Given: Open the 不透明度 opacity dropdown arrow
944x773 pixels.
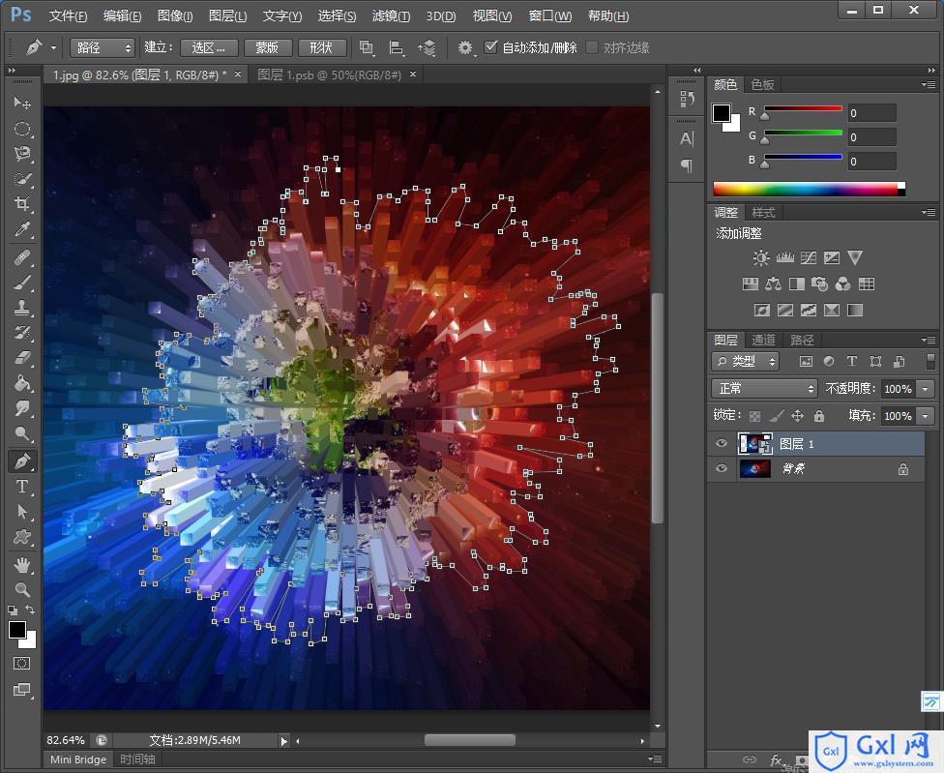Looking at the screenshot, I should pos(926,389).
